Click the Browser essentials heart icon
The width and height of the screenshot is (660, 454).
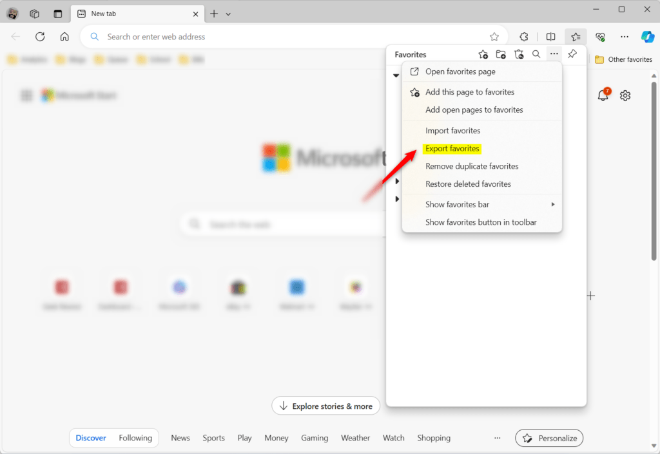click(600, 37)
